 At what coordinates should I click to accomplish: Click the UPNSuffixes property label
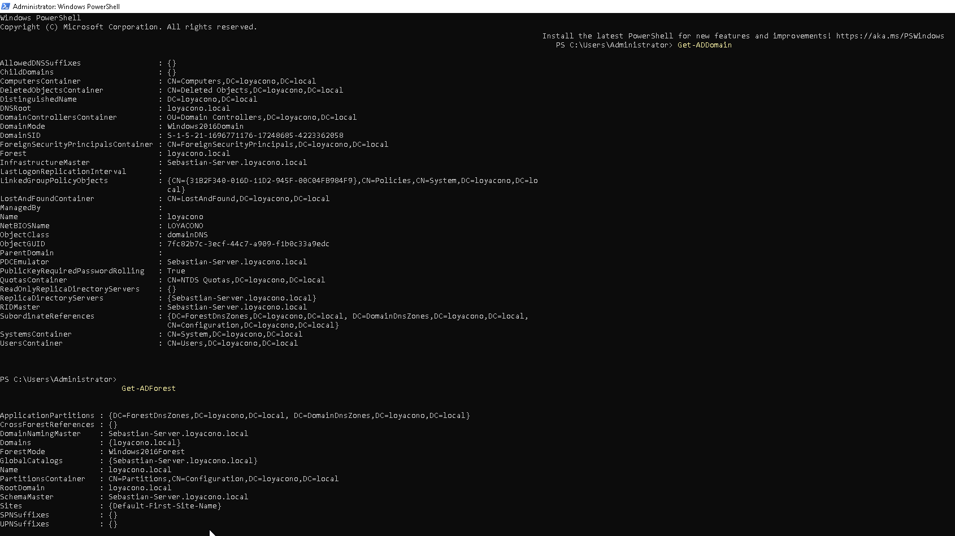tap(25, 524)
